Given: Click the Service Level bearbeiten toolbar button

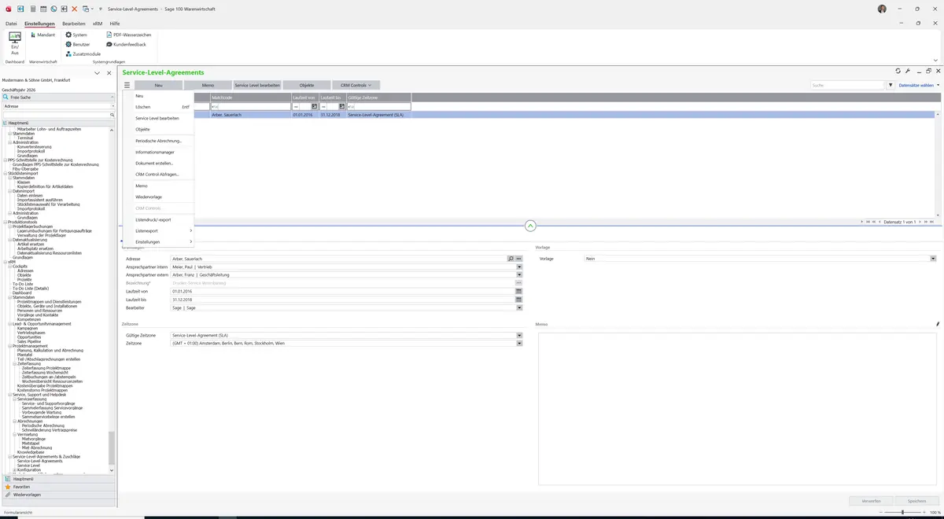Looking at the screenshot, I should pyautogui.click(x=257, y=85).
